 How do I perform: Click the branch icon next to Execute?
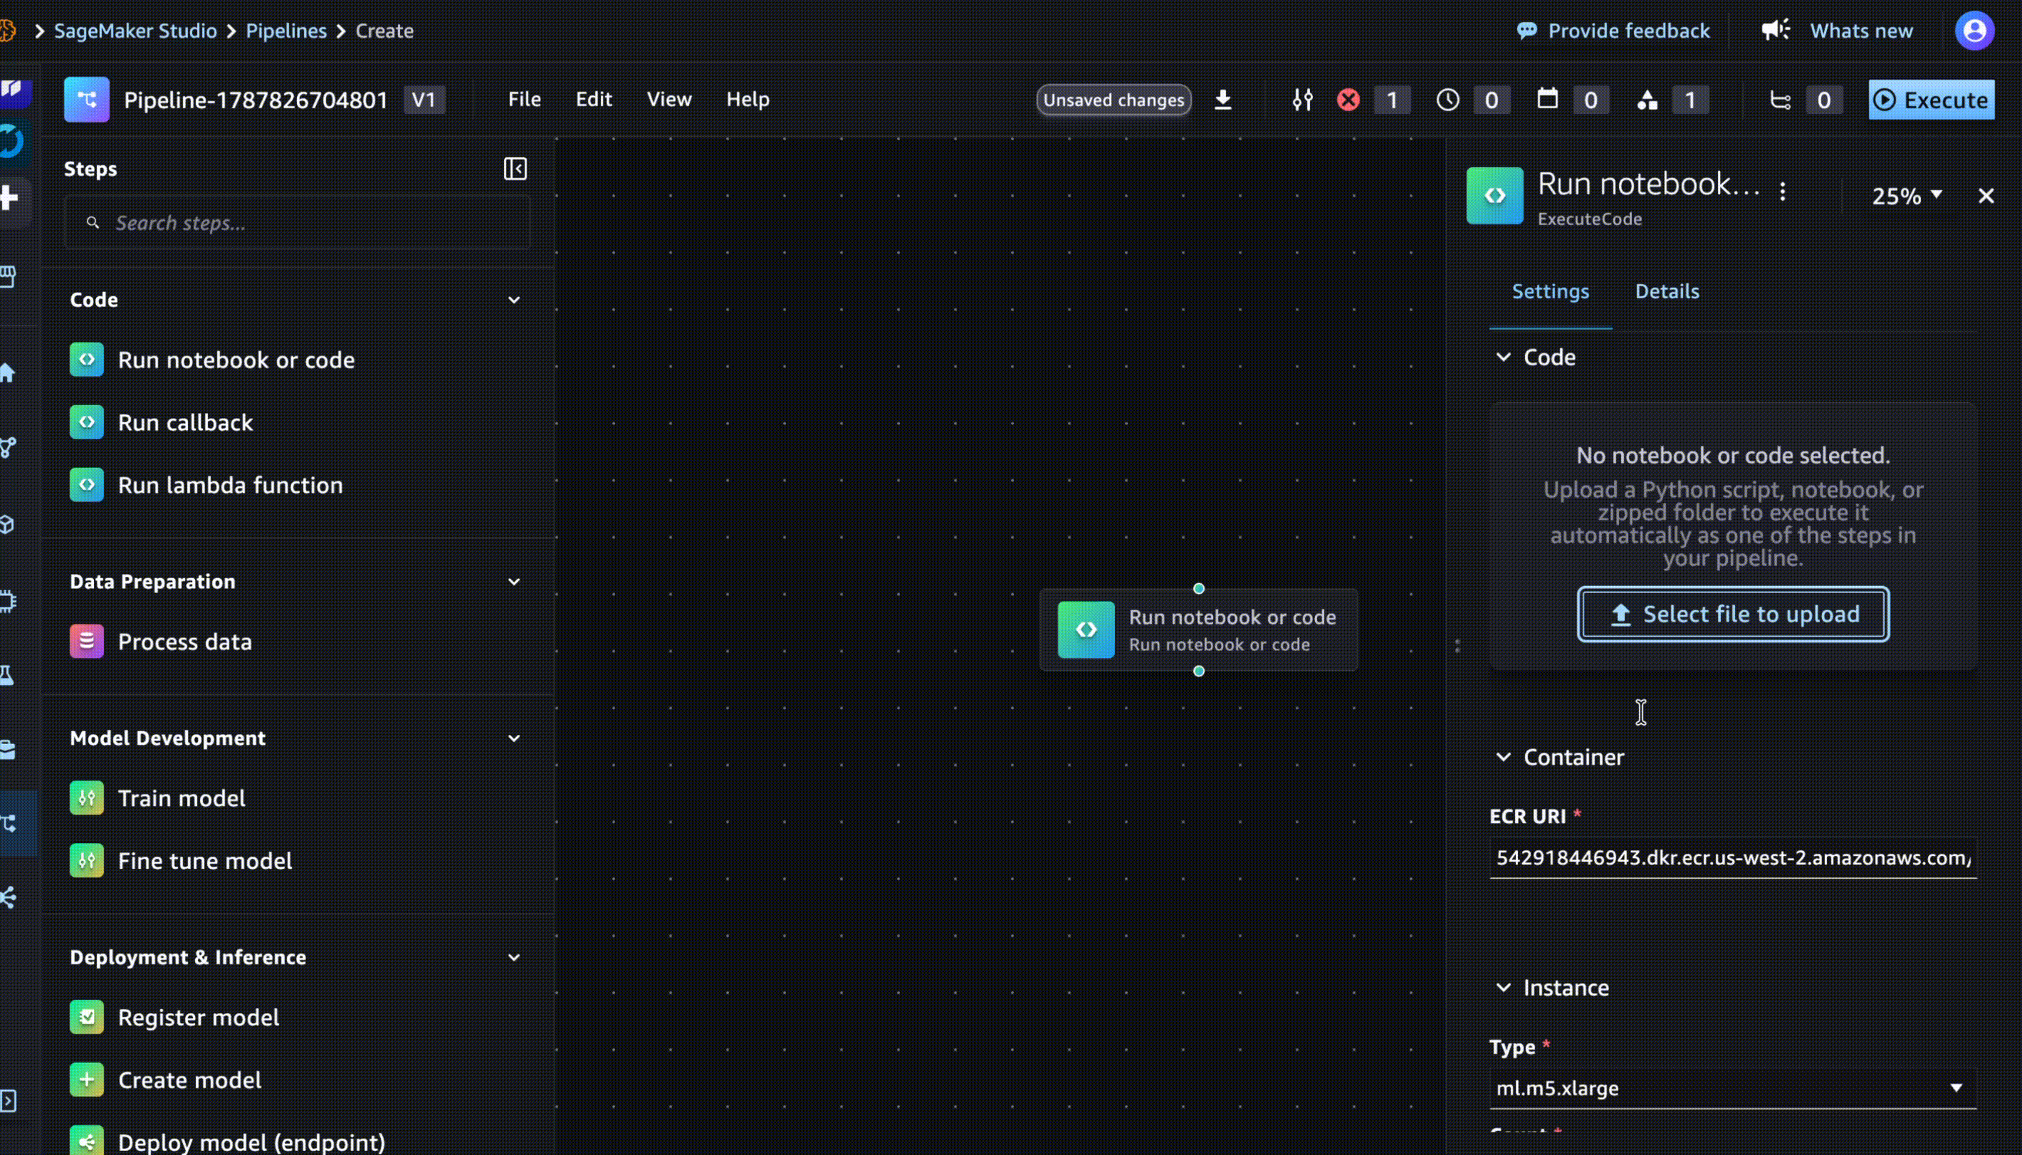pyautogui.click(x=1780, y=100)
